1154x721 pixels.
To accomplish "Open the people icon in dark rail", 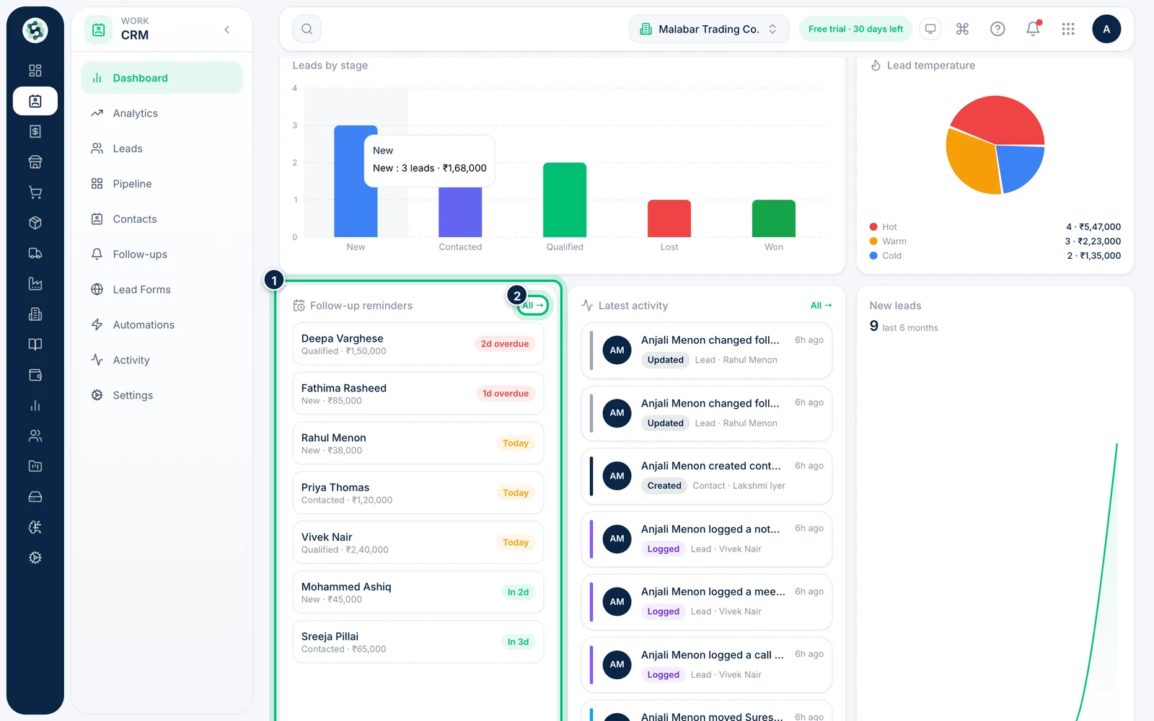I will coord(35,436).
